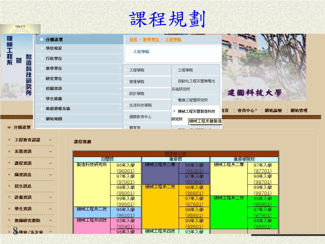325x244 pixels.
Task: Select 通識教育中心 submenu item
Action: (147, 117)
